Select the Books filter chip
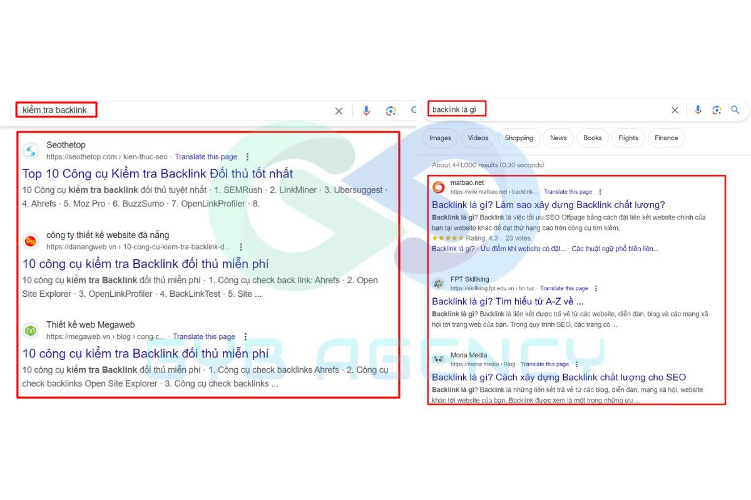This screenshot has width=751, height=500. pos(593,138)
